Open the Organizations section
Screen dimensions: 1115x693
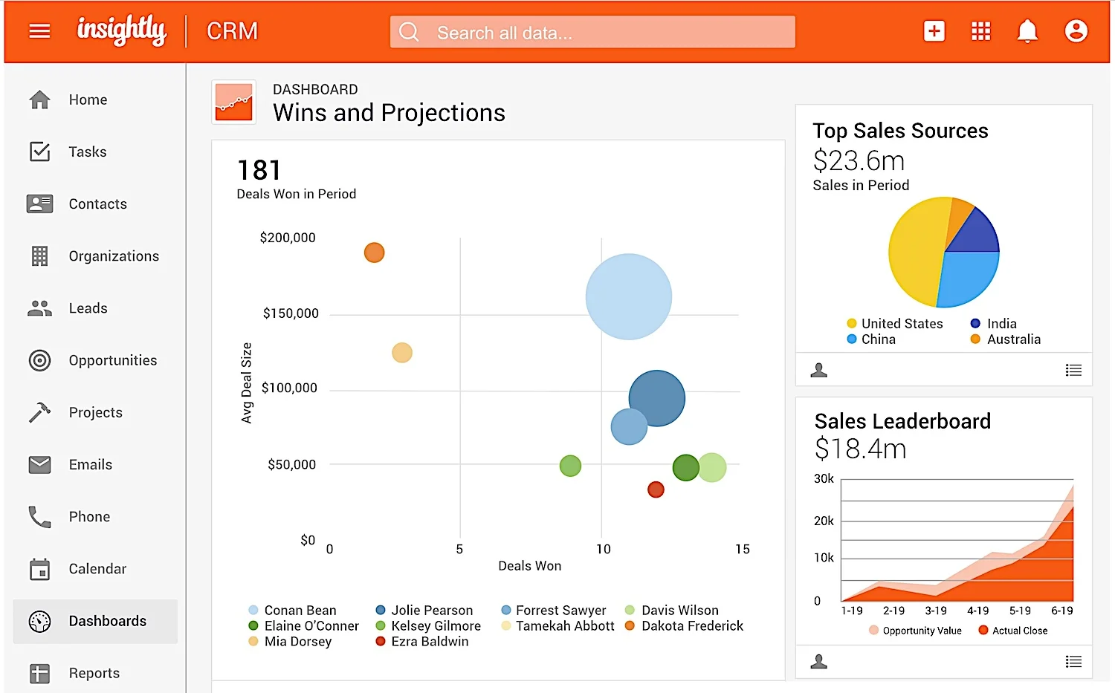[114, 256]
